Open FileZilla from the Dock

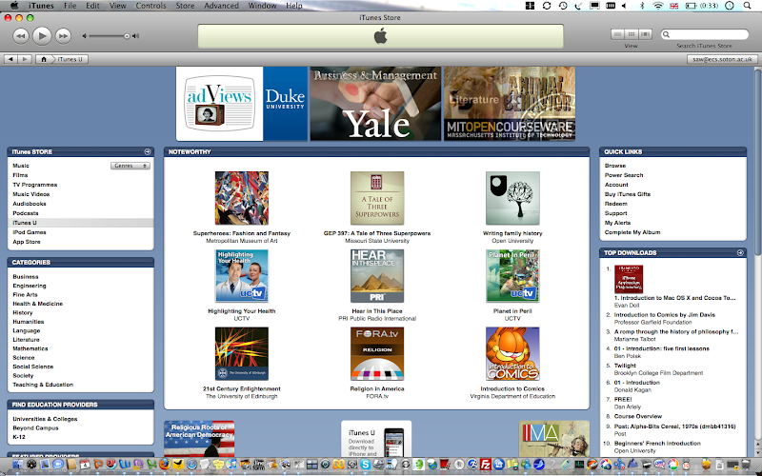pyautogui.click(x=486, y=465)
